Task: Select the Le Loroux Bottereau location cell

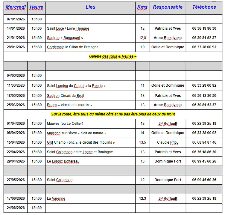Action: tap(63, 161)
